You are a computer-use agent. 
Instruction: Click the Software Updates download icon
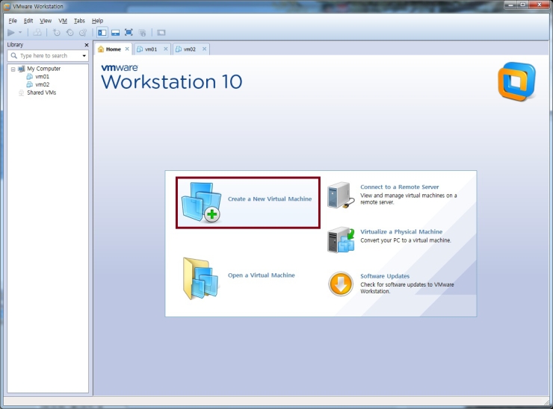pos(341,284)
